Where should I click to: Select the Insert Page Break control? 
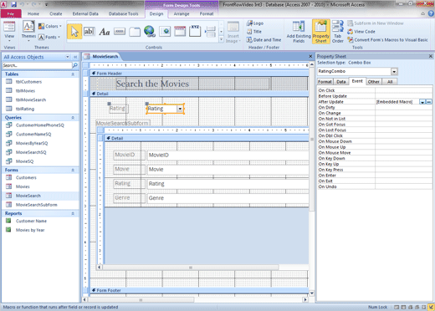210,32
